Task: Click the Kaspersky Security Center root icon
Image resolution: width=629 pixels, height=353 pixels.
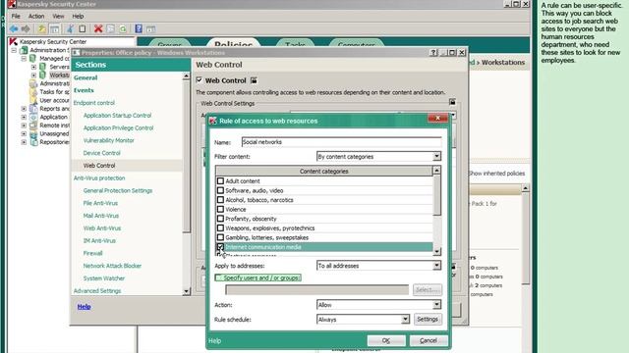Action: [x=13, y=41]
